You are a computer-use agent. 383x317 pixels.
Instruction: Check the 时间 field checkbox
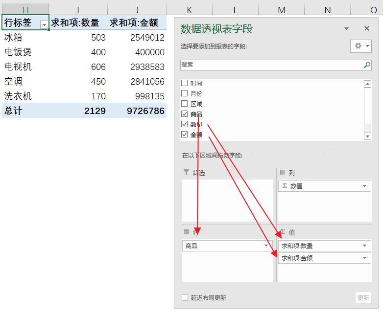[x=185, y=83]
